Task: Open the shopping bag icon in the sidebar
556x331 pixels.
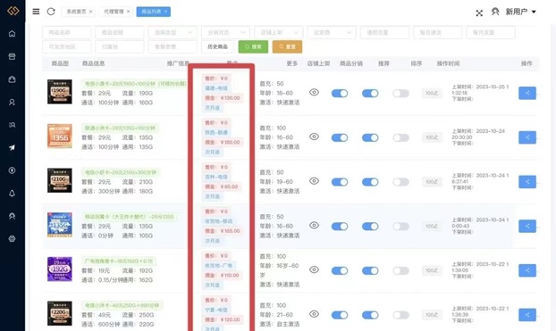Action: pos(12,79)
